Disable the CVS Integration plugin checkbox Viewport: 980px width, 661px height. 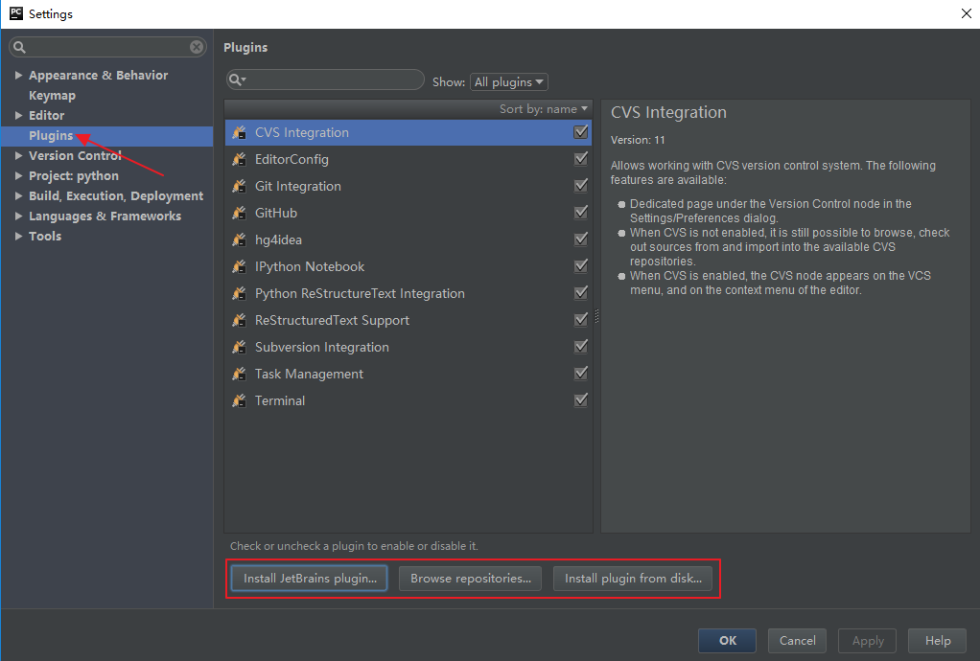pyautogui.click(x=581, y=132)
